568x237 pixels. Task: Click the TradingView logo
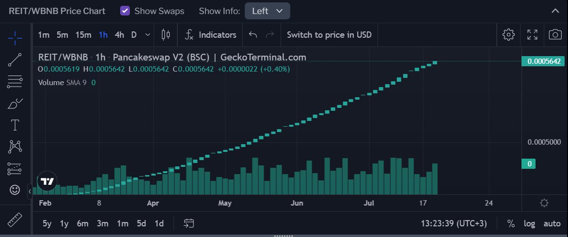tap(47, 181)
